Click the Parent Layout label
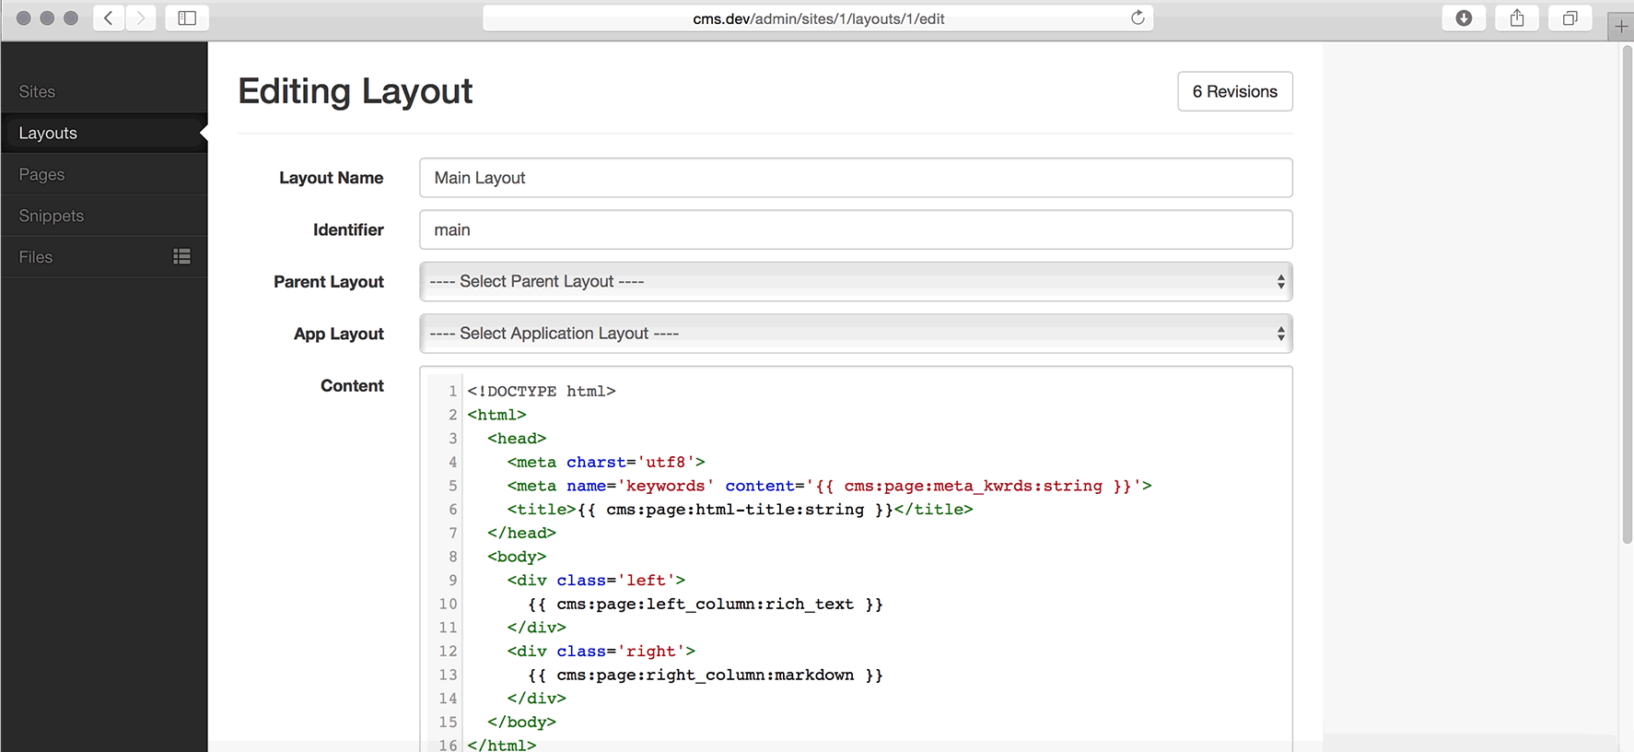 click(x=329, y=282)
